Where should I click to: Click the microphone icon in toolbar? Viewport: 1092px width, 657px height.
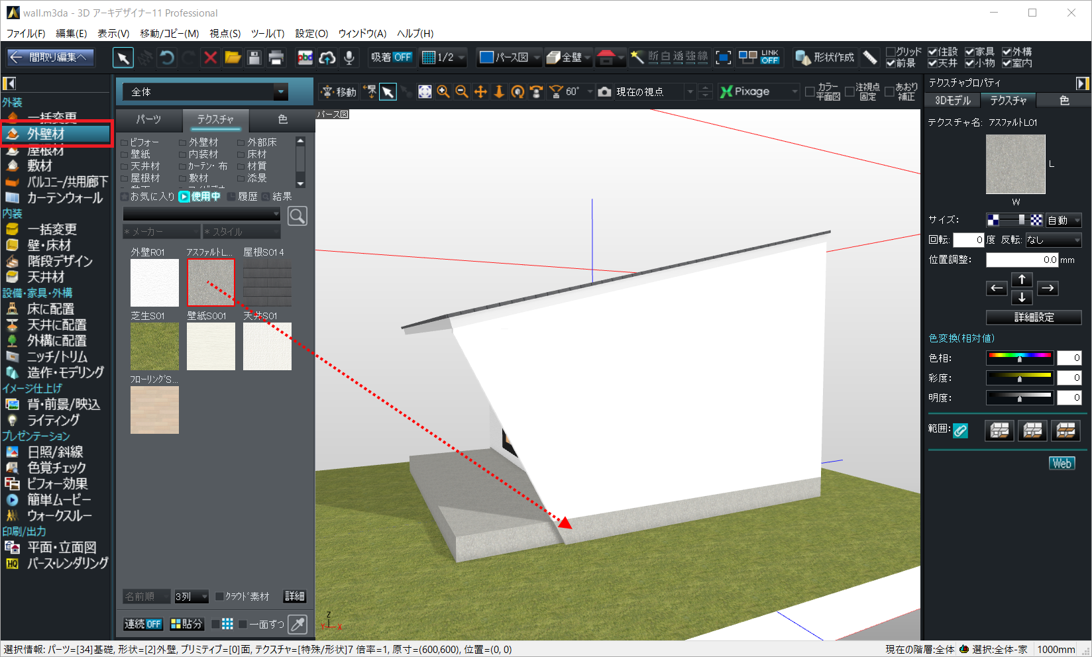point(349,58)
